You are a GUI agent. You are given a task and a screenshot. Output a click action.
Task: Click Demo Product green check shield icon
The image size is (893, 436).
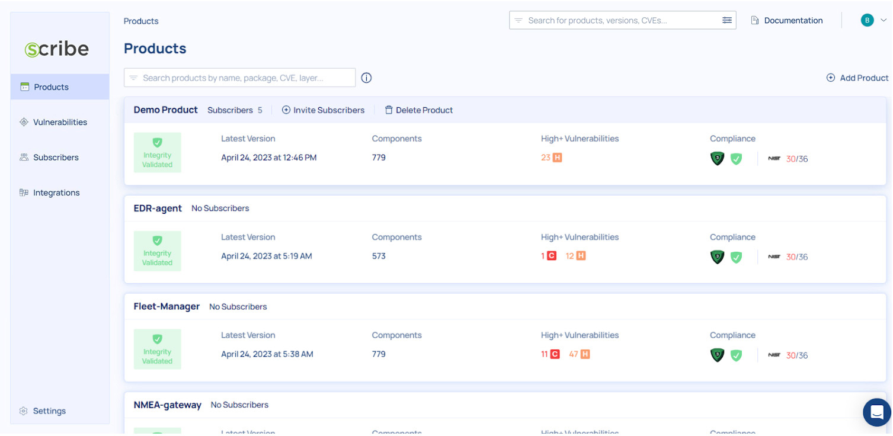(737, 159)
